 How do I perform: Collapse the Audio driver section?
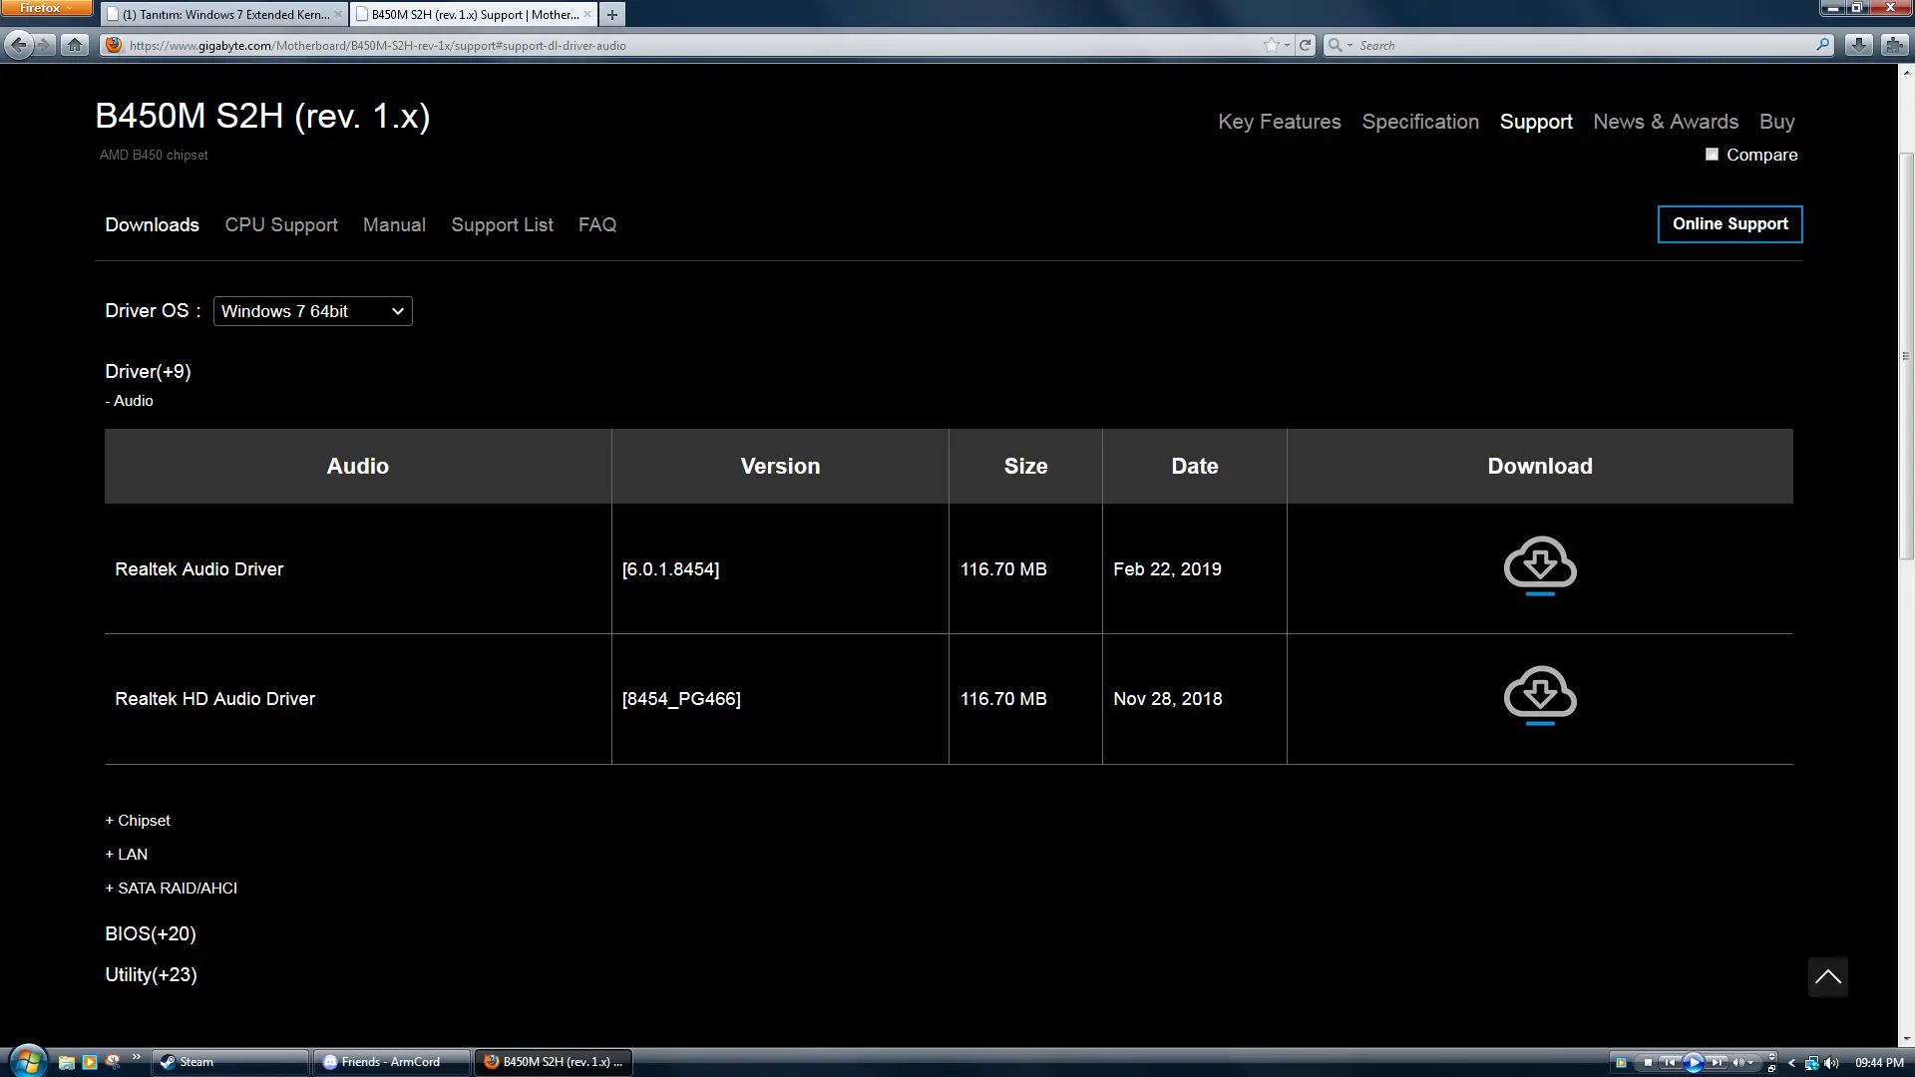coord(129,401)
